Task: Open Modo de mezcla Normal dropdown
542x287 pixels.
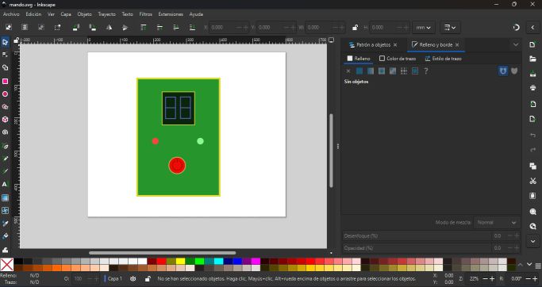Action: coord(497,223)
